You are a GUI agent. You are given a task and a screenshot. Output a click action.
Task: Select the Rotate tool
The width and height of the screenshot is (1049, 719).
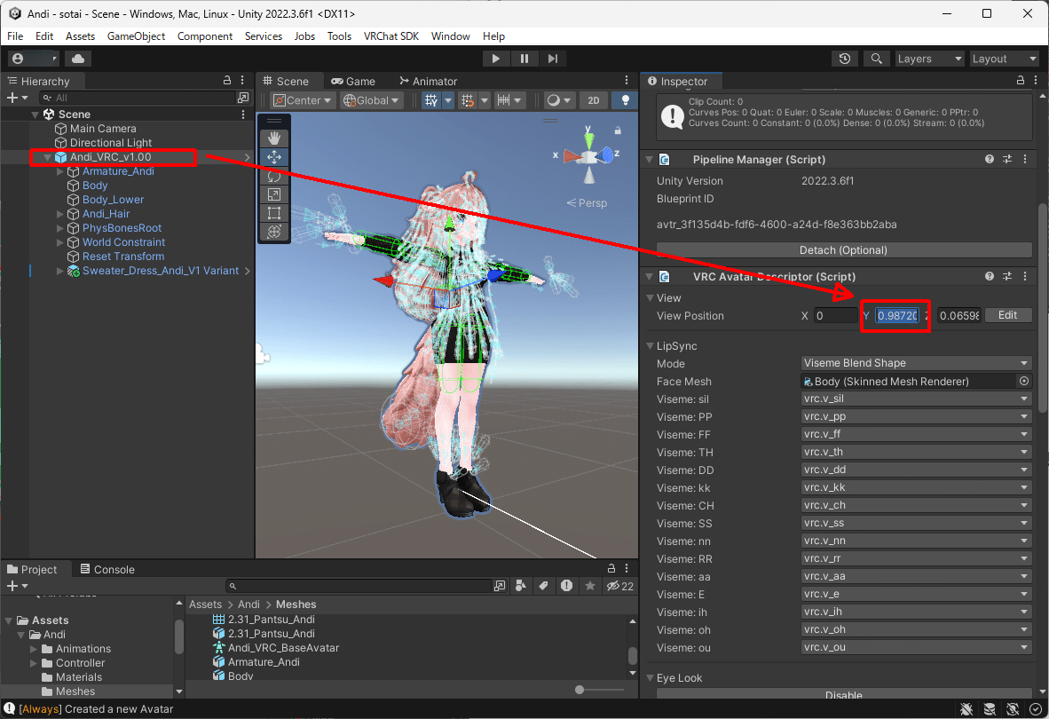point(274,176)
